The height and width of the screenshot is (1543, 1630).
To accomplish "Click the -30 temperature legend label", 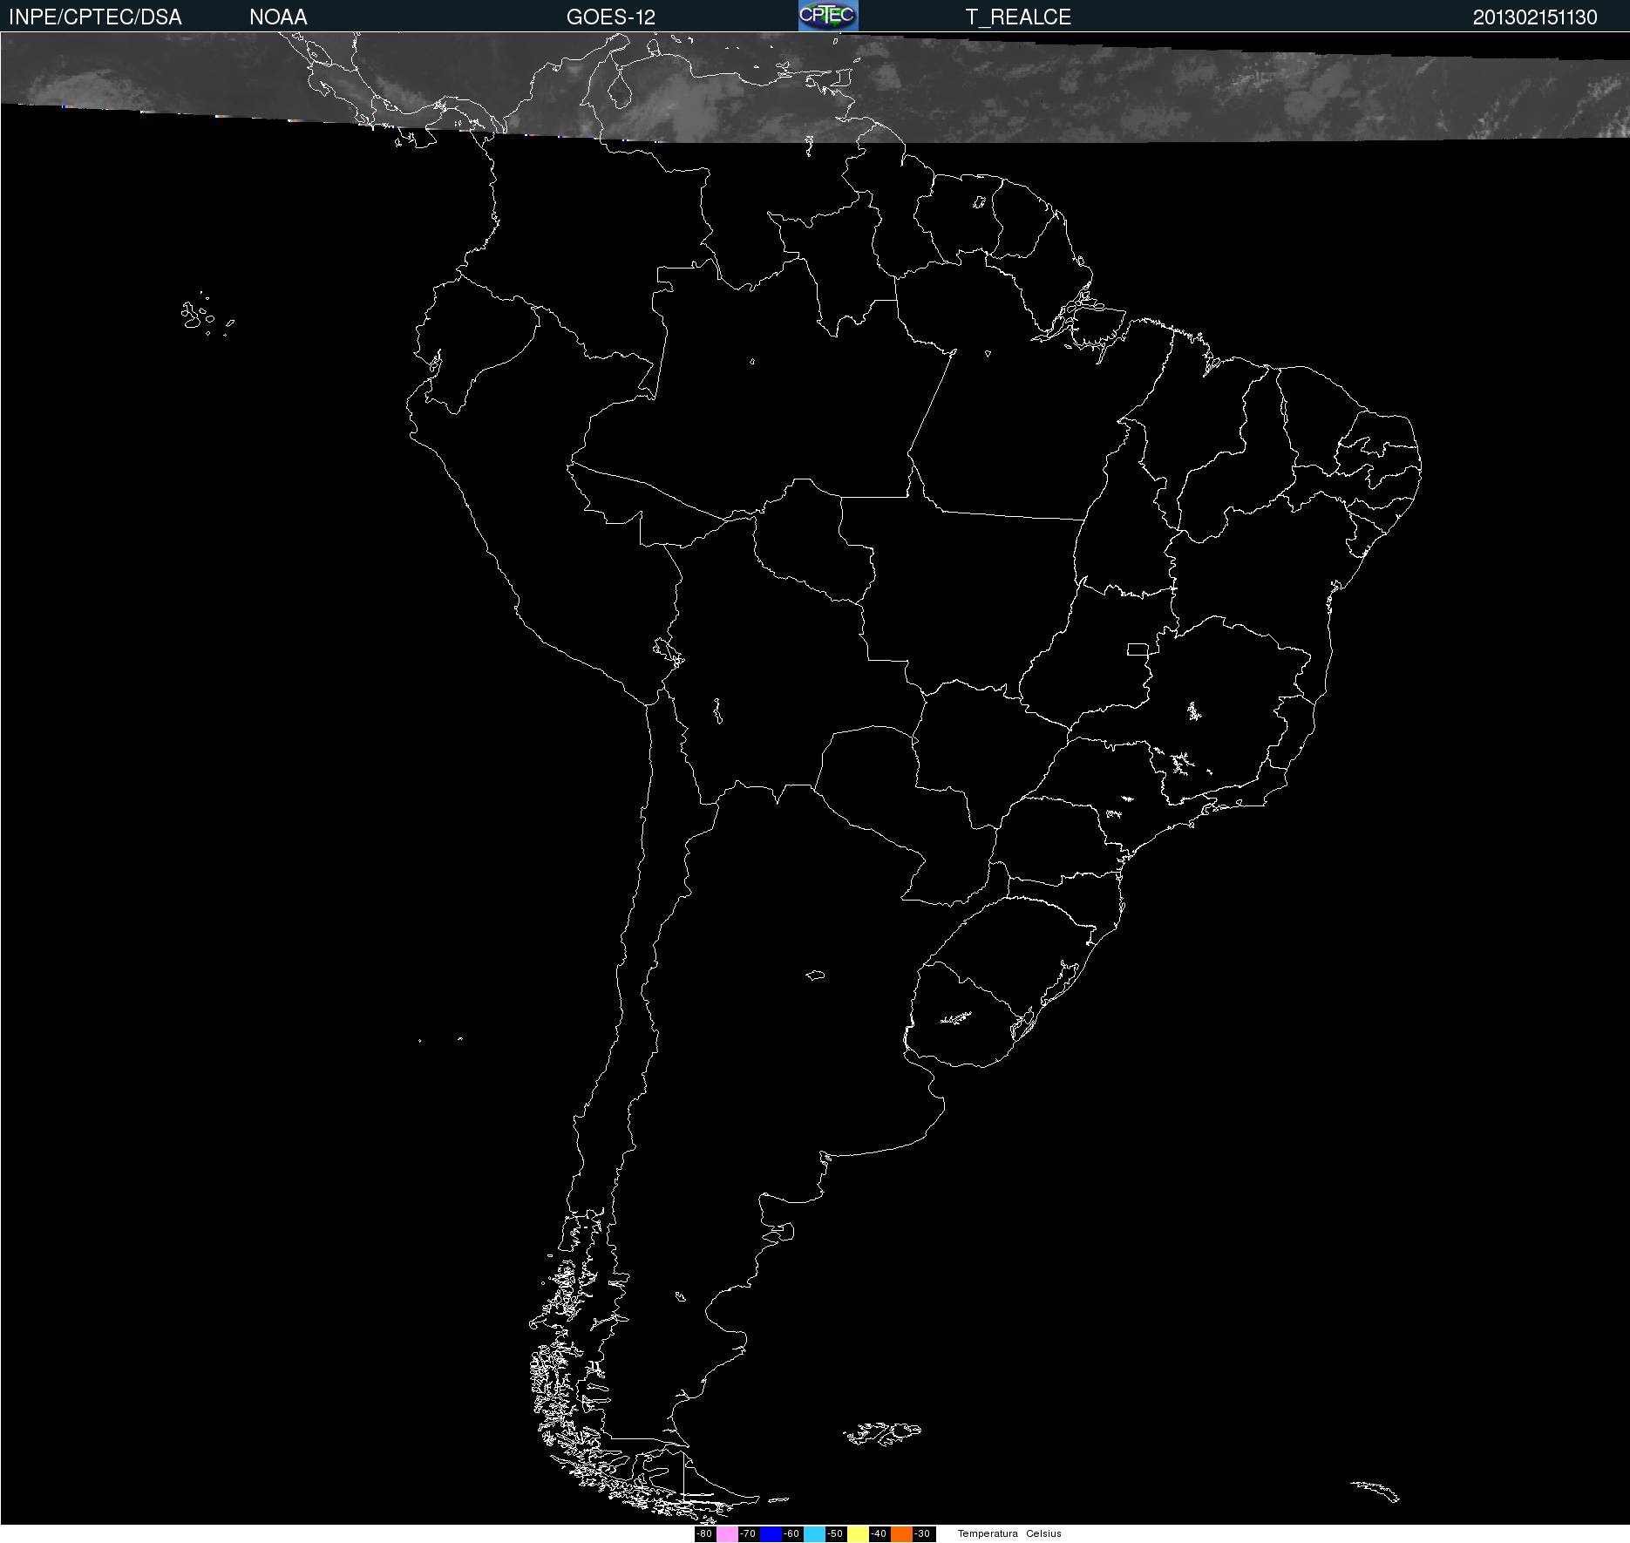I will coord(922,1534).
